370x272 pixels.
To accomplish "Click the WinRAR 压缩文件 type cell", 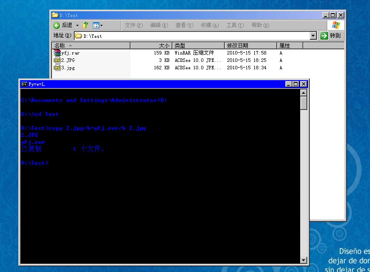I will pyautogui.click(x=194, y=53).
